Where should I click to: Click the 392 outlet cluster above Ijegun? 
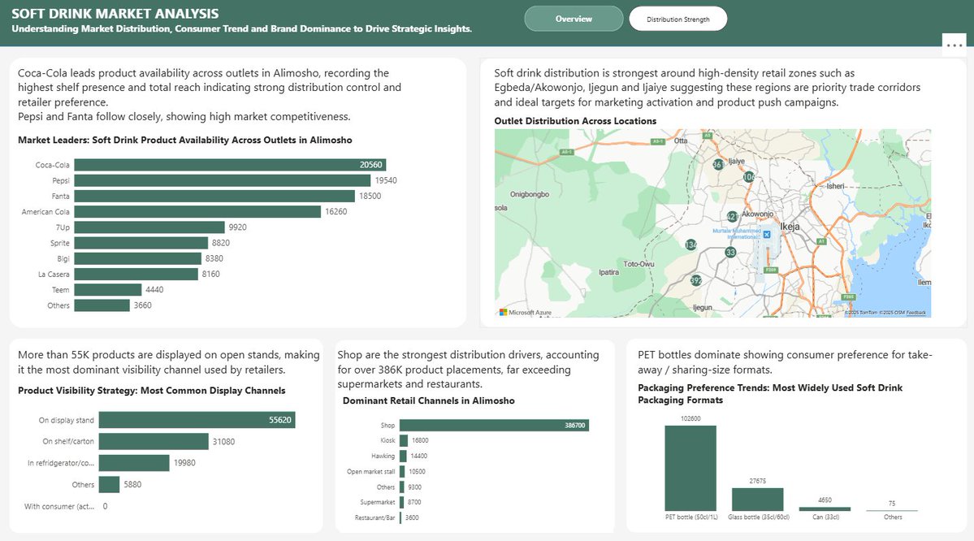[695, 280]
